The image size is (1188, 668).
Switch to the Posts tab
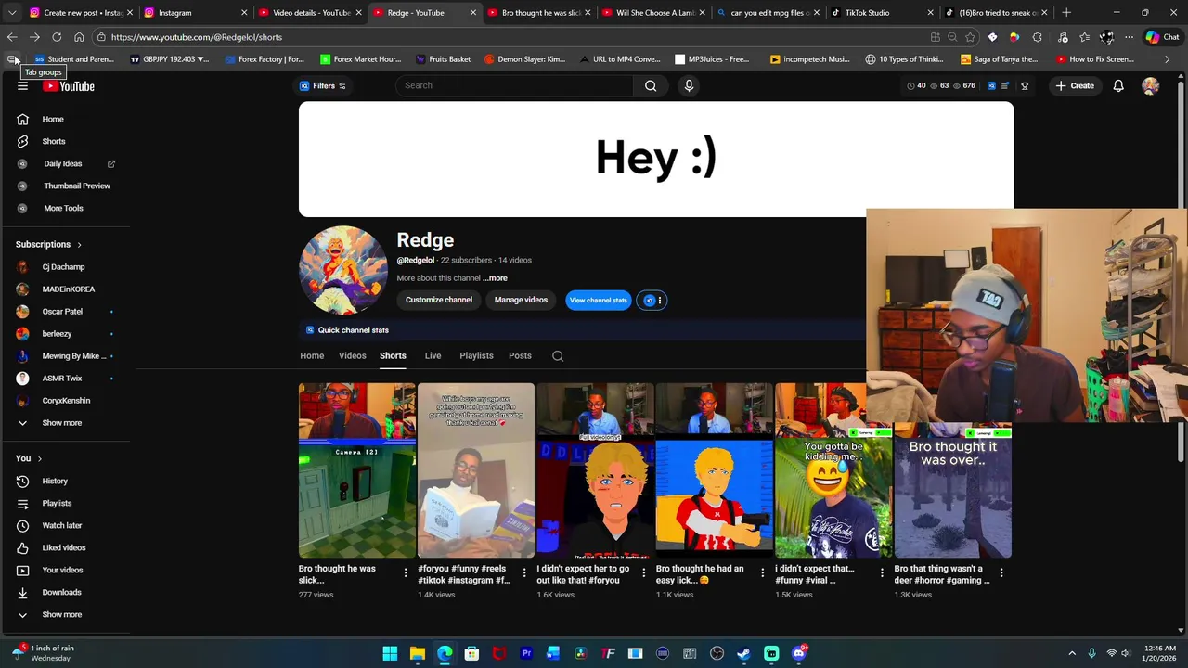[x=520, y=355]
